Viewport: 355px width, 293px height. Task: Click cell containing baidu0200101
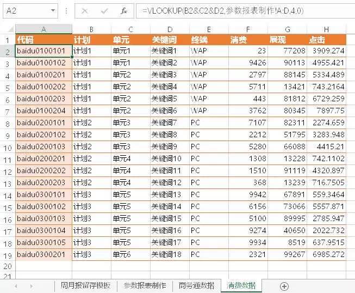tap(43, 123)
